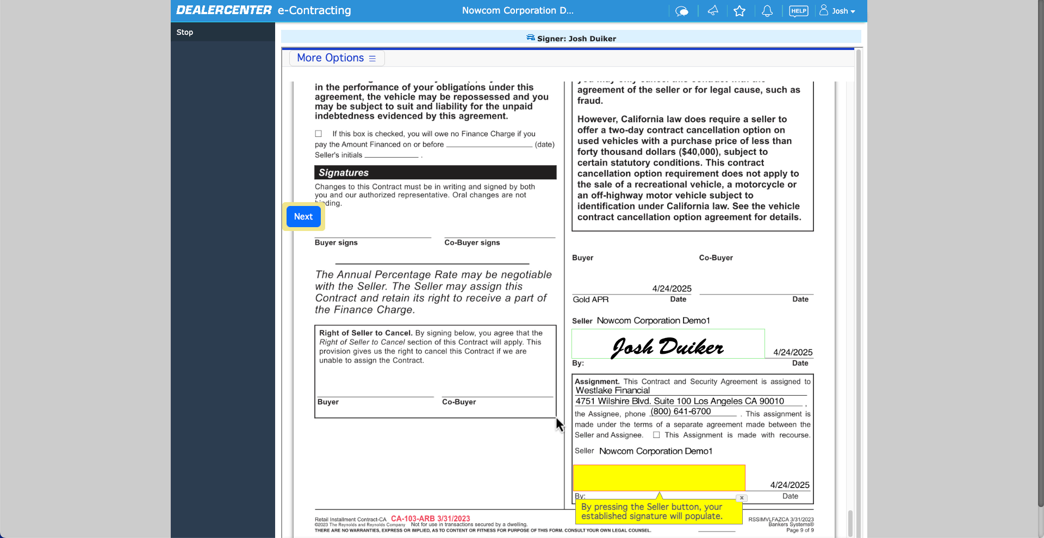
Task: Click the Nowcom Corporation D... header title
Action: [x=518, y=10]
